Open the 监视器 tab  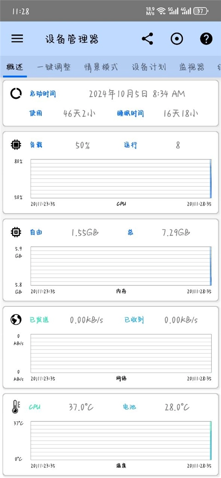coord(192,67)
